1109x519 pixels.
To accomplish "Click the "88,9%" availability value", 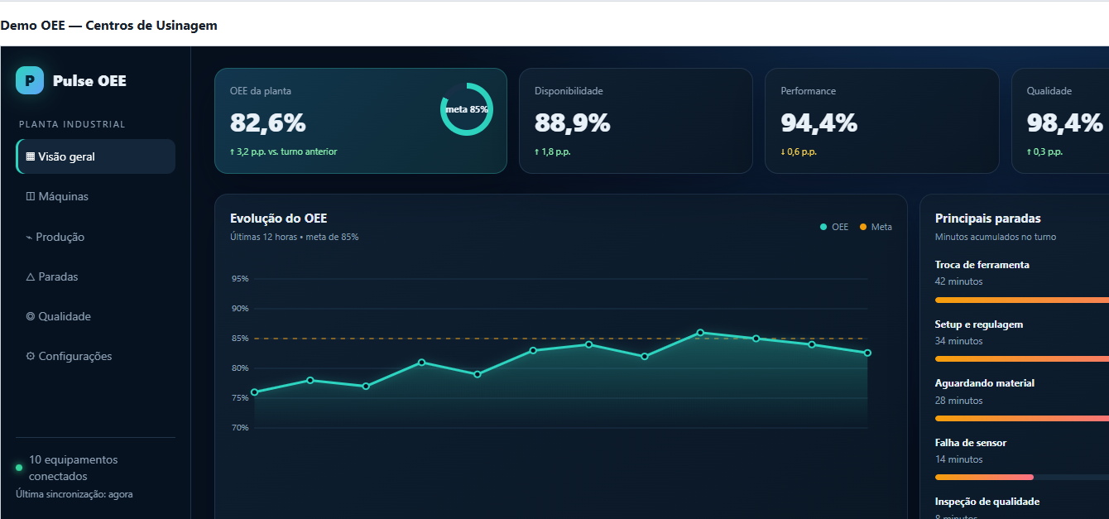I will (573, 123).
